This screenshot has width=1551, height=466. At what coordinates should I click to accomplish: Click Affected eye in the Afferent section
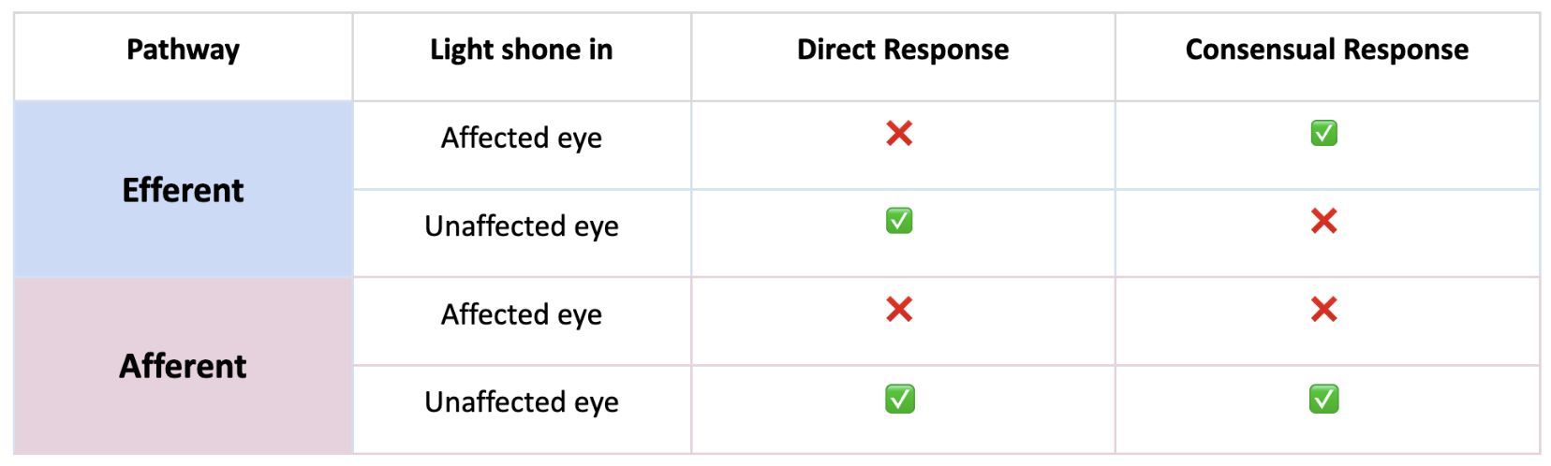521,315
